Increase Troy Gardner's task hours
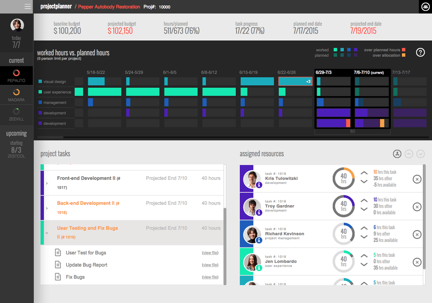The width and height of the screenshot is (432, 303). pyautogui.click(x=364, y=201)
